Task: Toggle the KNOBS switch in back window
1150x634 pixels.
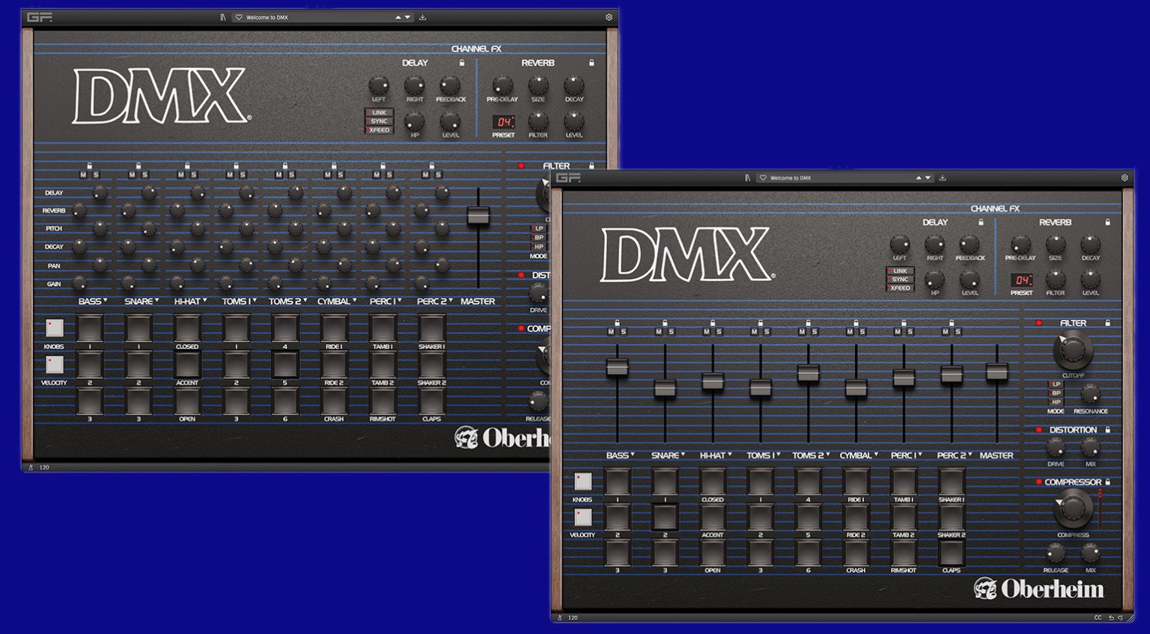Action: pyautogui.click(x=55, y=327)
